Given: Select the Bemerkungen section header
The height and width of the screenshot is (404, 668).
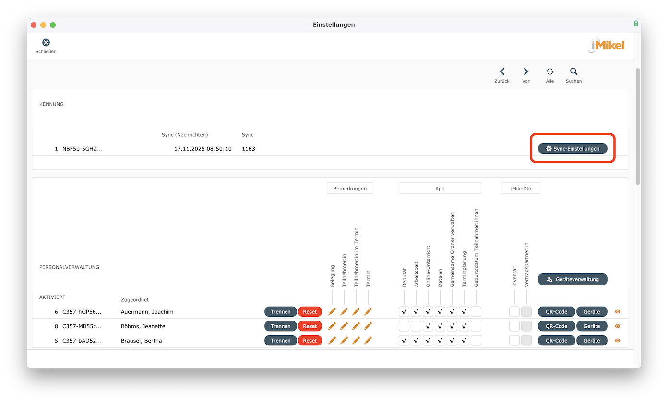Looking at the screenshot, I should click(x=350, y=188).
